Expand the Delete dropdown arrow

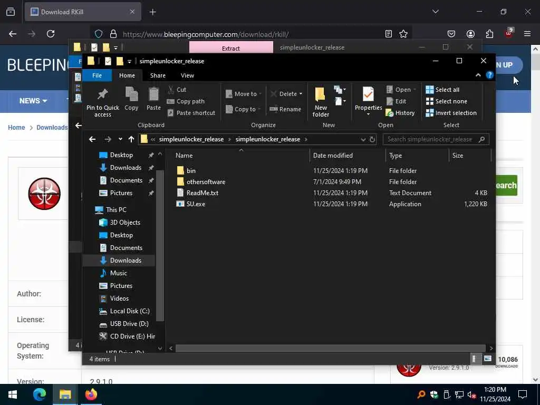[301, 94]
